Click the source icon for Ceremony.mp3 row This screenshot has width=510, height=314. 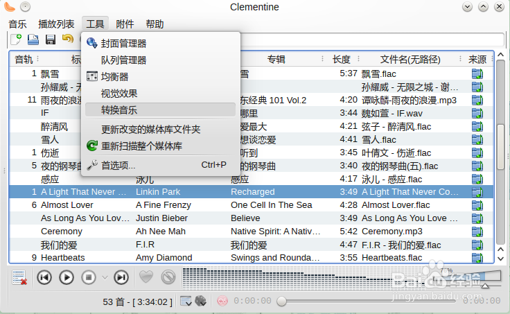point(477,232)
